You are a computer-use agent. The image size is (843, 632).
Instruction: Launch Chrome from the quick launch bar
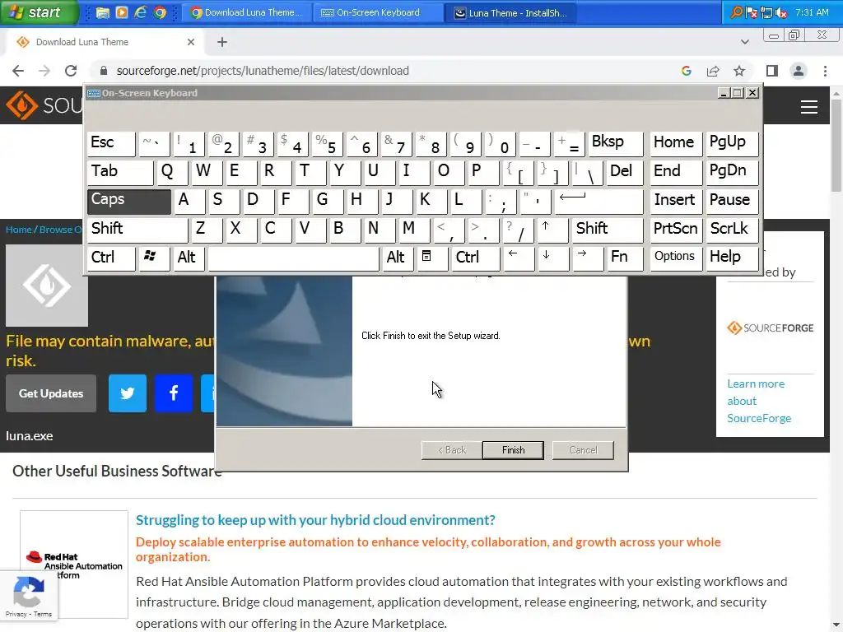pyautogui.click(x=160, y=12)
